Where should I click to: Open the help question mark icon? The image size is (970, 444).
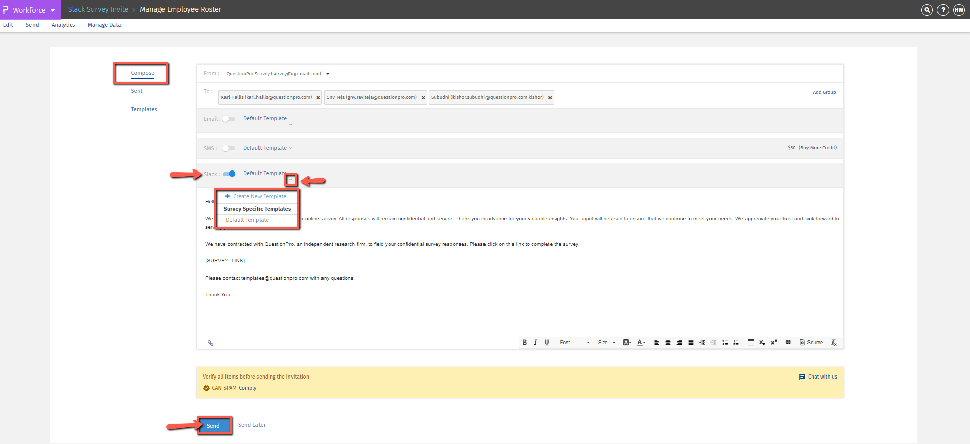[x=943, y=10]
